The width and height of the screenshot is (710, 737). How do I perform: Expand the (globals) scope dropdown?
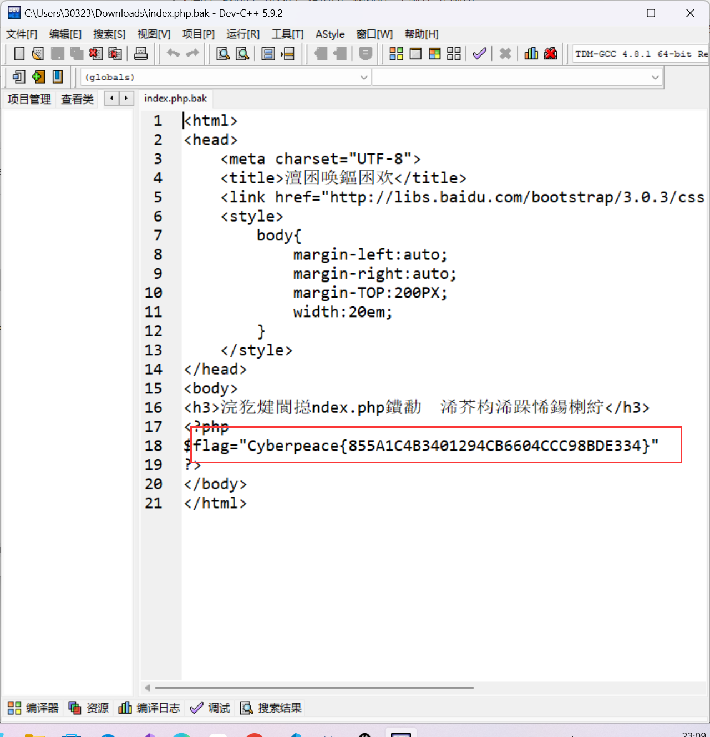[x=364, y=78]
